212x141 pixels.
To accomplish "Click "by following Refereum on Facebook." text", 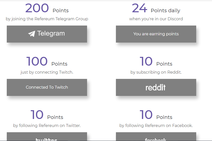I will (x=156, y=125).
